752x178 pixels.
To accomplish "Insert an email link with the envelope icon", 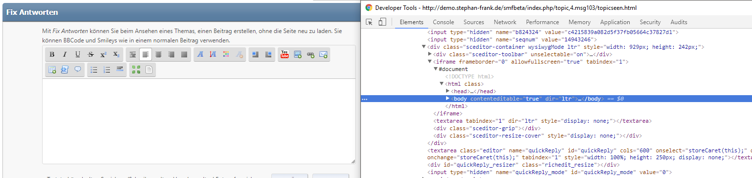I will coord(323,55).
